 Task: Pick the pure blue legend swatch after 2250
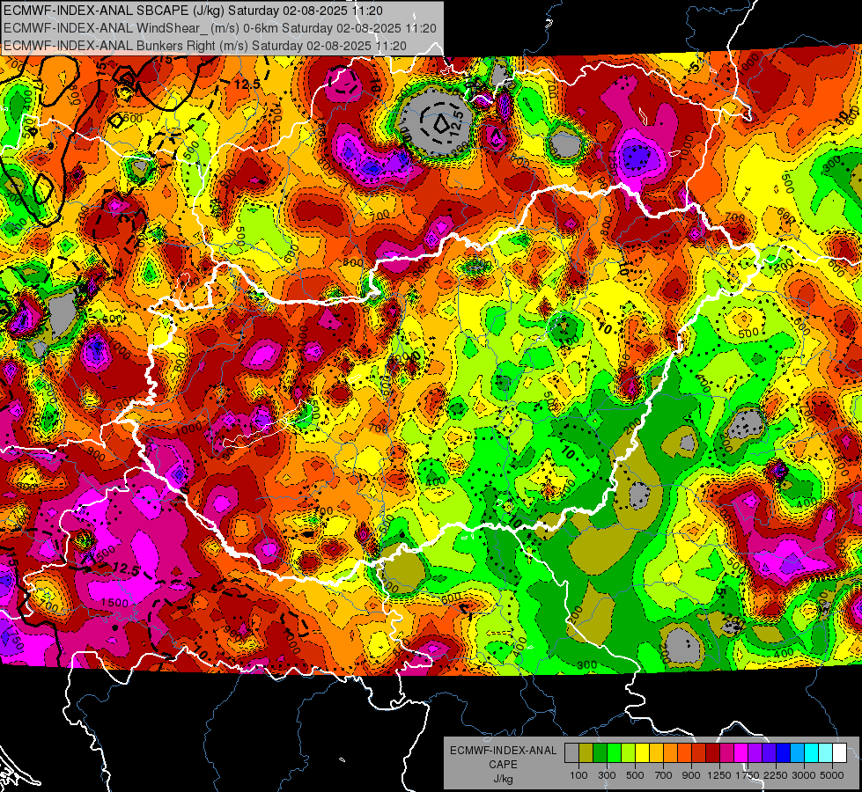[x=784, y=752]
